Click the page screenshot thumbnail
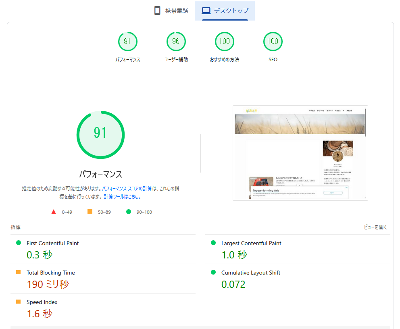The image size is (400, 329). tap(300, 153)
